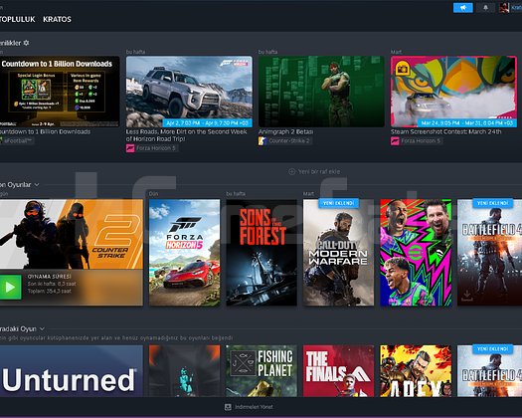
Task: Click the pink Forza Horizon 5 icon under Screenshot Contest
Action: [395, 141]
